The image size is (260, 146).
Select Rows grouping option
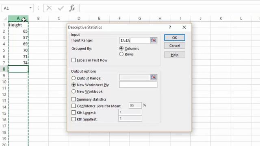[121, 54]
